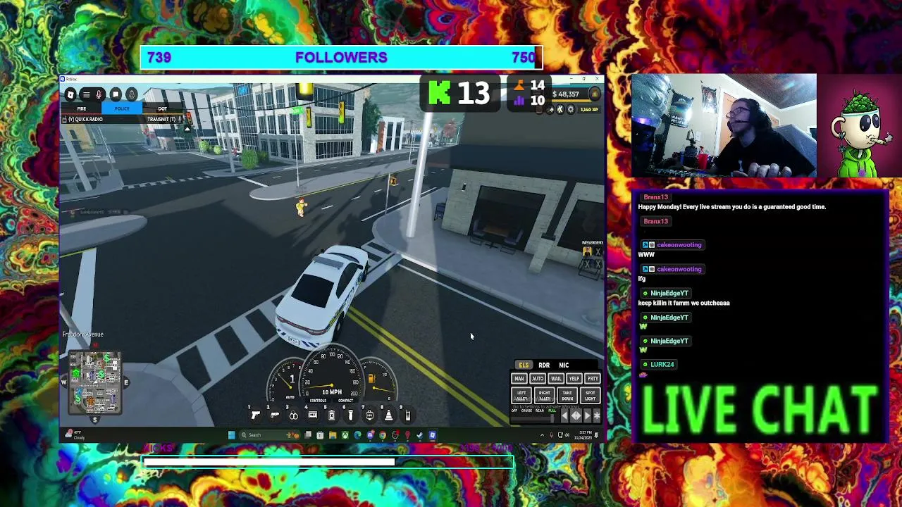
Task: Click the asterisk flash pattern button
Action: 597,415
